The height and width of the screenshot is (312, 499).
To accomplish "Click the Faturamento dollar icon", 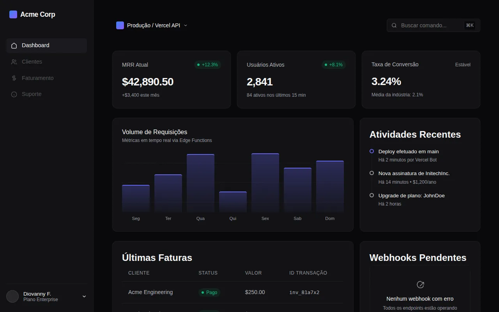I will click(14, 78).
